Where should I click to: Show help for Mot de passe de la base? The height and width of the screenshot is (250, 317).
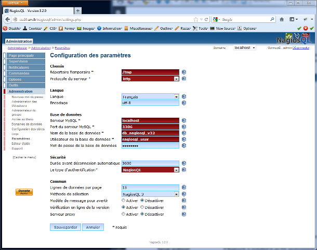point(184,146)
